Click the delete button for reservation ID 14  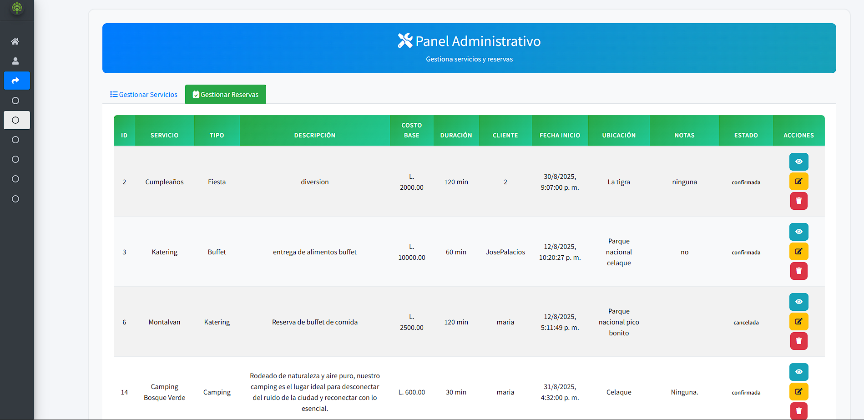click(798, 411)
